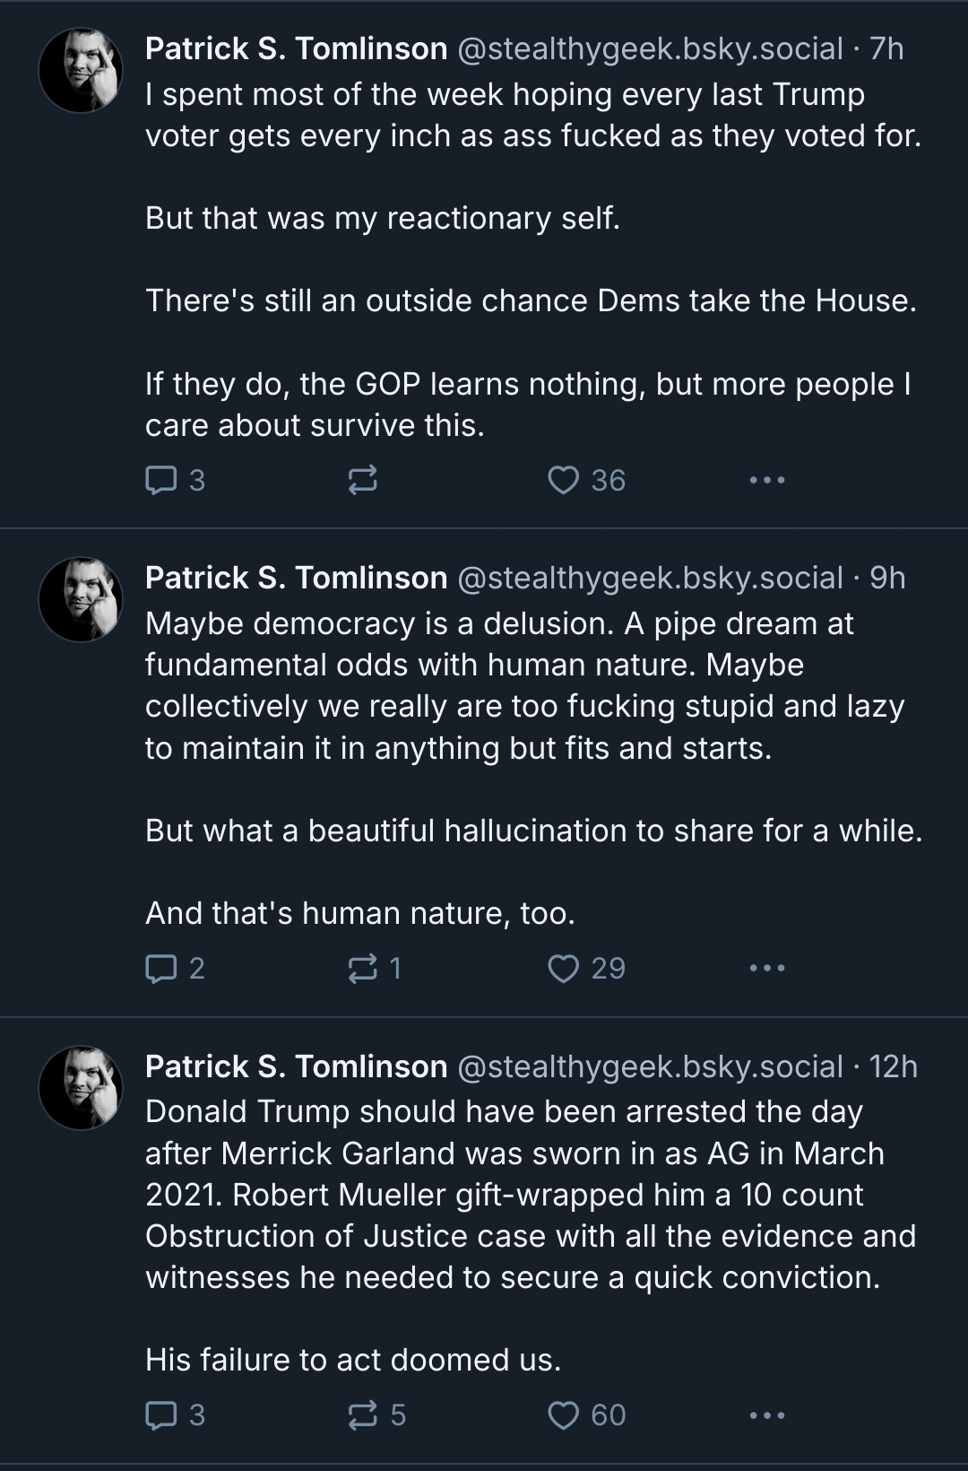Open more options on the 9h post
This screenshot has height=1471, width=968.
(x=767, y=969)
